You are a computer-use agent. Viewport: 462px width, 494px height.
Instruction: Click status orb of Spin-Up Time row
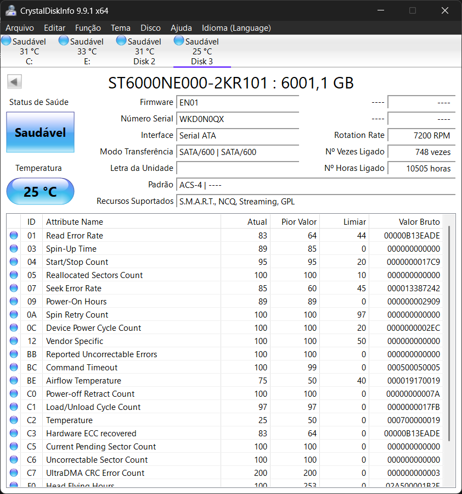tap(14, 248)
